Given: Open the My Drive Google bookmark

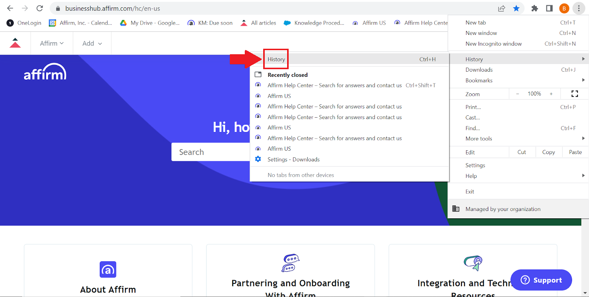Looking at the screenshot, I should [150, 23].
